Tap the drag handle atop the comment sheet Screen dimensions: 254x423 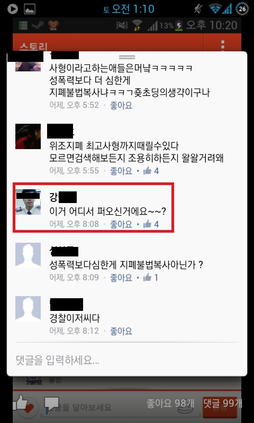(x=127, y=57)
